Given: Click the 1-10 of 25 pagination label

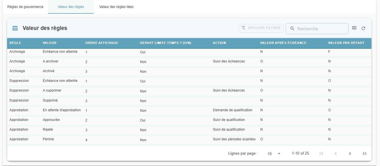Looking at the screenshot, I should [x=300, y=153].
